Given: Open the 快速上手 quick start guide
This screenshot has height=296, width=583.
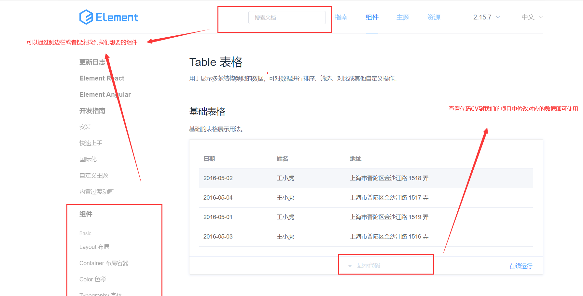Looking at the screenshot, I should pyautogui.click(x=91, y=143).
